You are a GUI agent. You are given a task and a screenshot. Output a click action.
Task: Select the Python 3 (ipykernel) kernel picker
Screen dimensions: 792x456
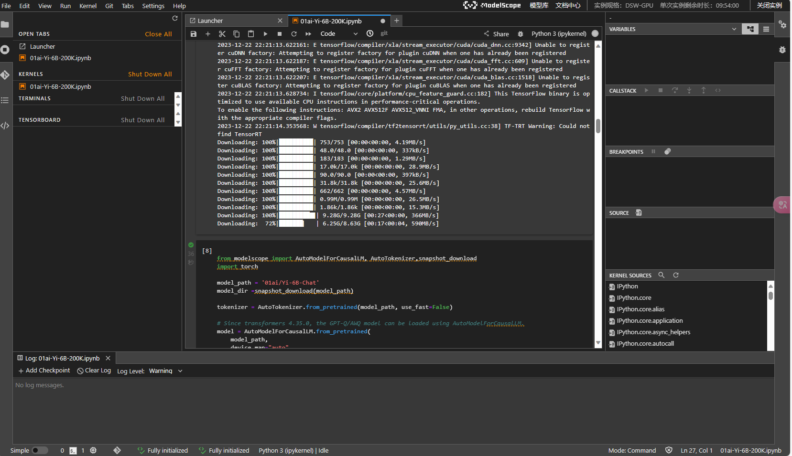coord(559,34)
